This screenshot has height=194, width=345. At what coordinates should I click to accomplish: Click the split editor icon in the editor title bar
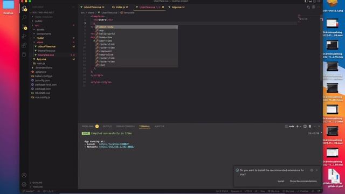(x=313, y=7)
